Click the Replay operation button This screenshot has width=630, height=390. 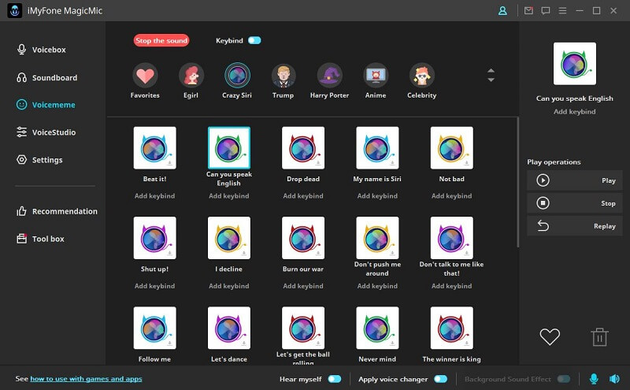(575, 226)
